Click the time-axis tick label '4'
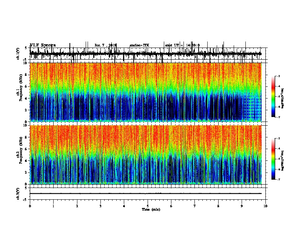Viewport: 299px width, 231px height. click(x=124, y=206)
